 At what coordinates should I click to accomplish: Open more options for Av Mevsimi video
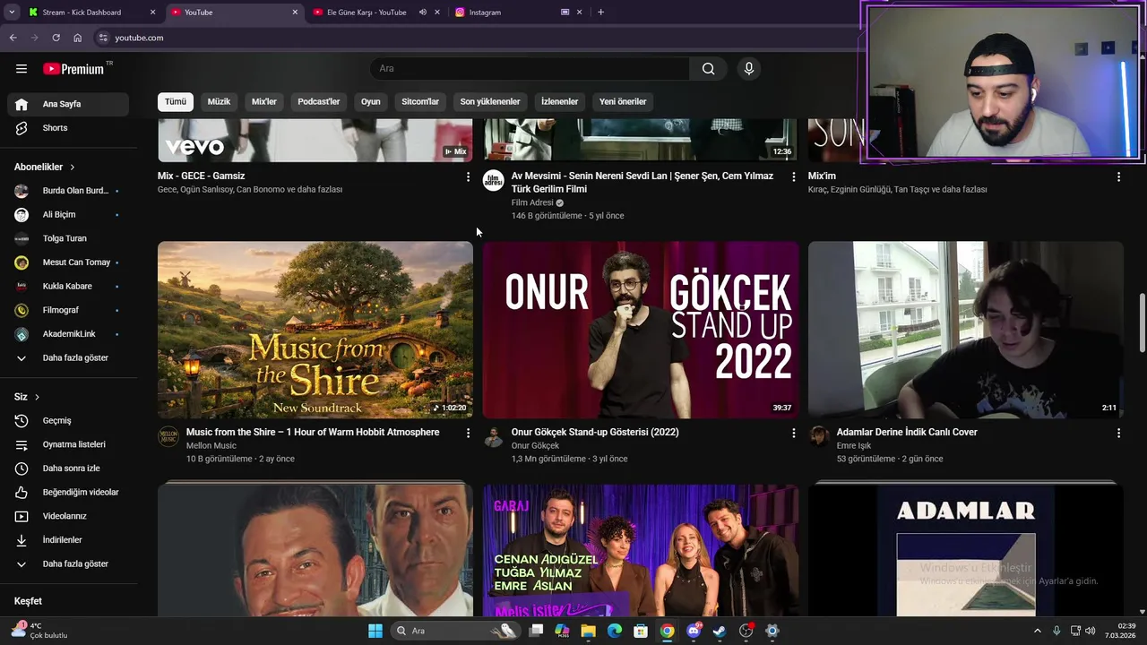(793, 177)
